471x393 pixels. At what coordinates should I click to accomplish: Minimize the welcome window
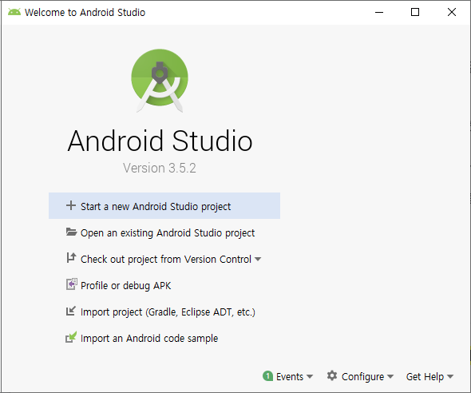pyautogui.click(x=379, y=12)
